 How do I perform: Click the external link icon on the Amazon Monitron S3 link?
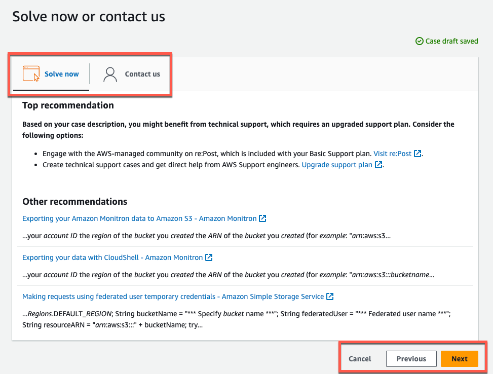click(262, 218)
